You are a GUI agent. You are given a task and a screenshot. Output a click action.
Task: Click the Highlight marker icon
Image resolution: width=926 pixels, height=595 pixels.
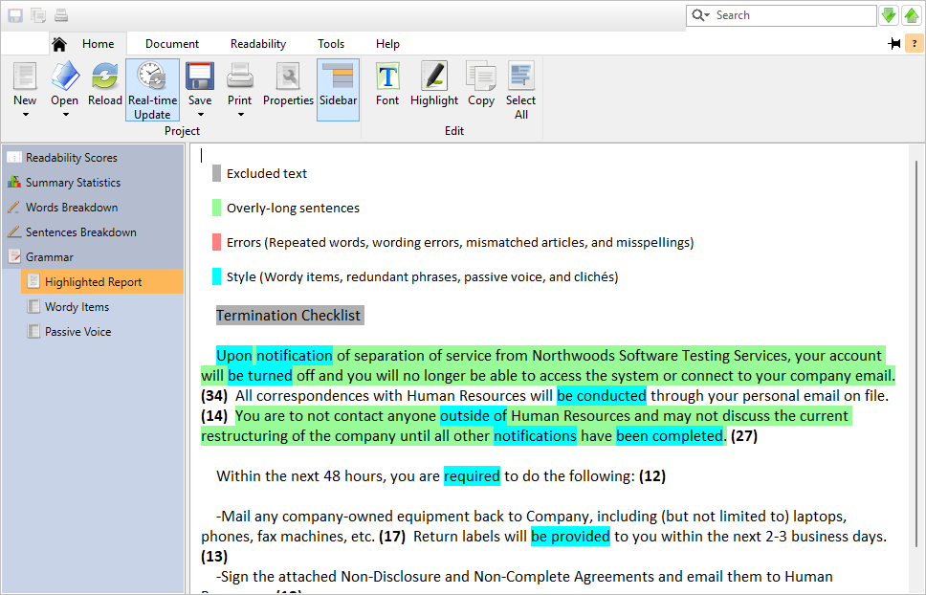tap(434, 77)
